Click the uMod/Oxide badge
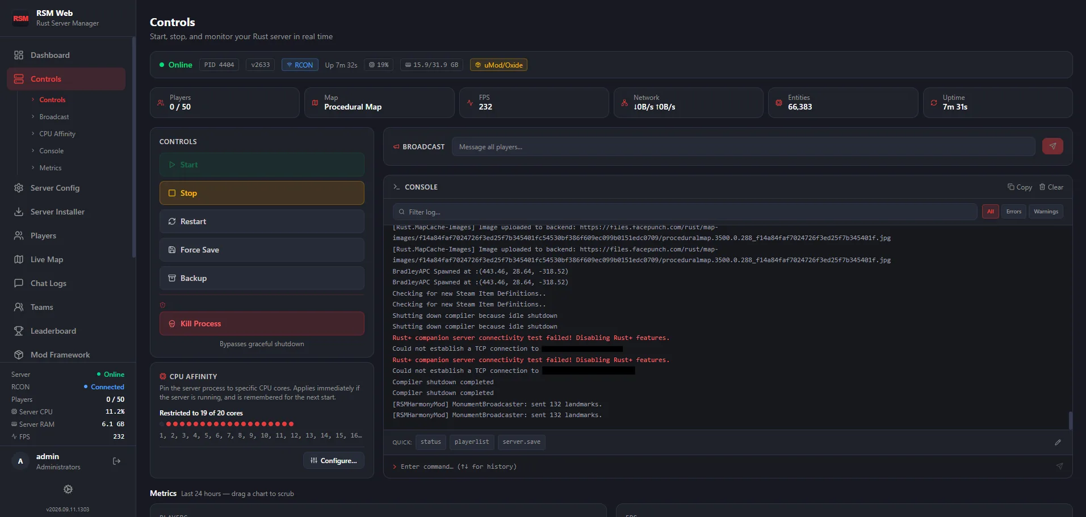This screenshot has height=517, width=1086. [498, 65]
